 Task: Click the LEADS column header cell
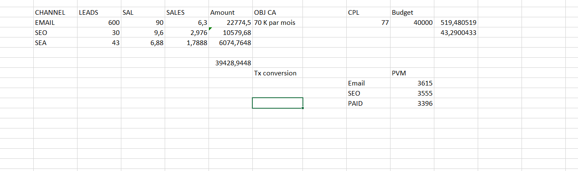pyautogui.click(x=99, y=13)
